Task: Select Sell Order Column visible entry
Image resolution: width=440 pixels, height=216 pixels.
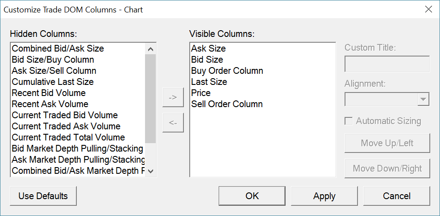Action: (227, 104)
